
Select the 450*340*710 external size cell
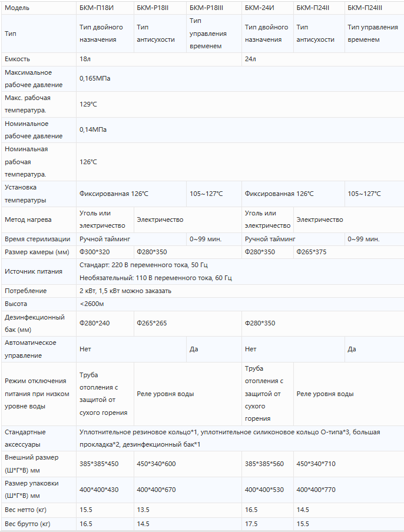pos(316,464)
